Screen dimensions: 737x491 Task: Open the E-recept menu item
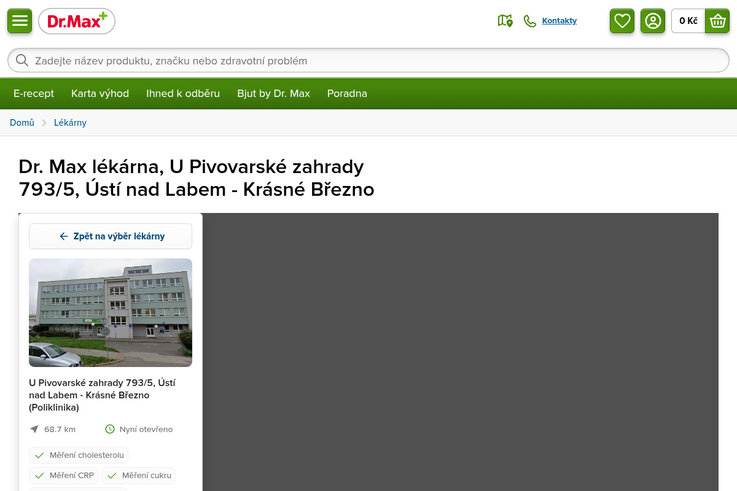tap(34, 93)
